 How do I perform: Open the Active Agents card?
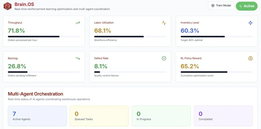click(x=37, y=116)
